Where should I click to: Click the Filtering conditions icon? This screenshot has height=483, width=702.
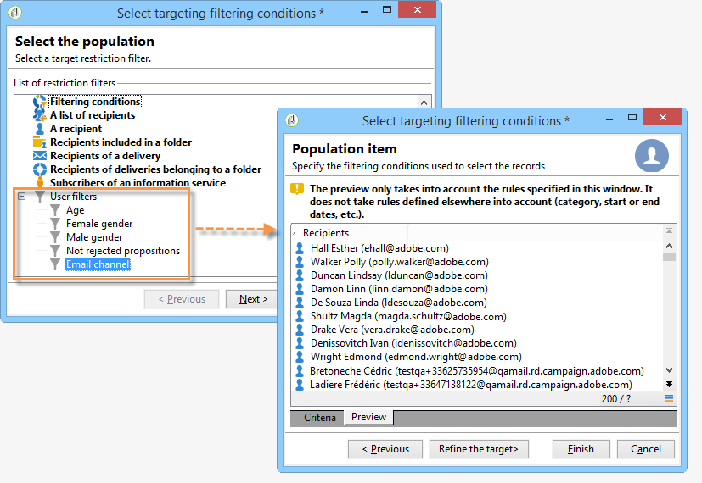click(39, 102)
